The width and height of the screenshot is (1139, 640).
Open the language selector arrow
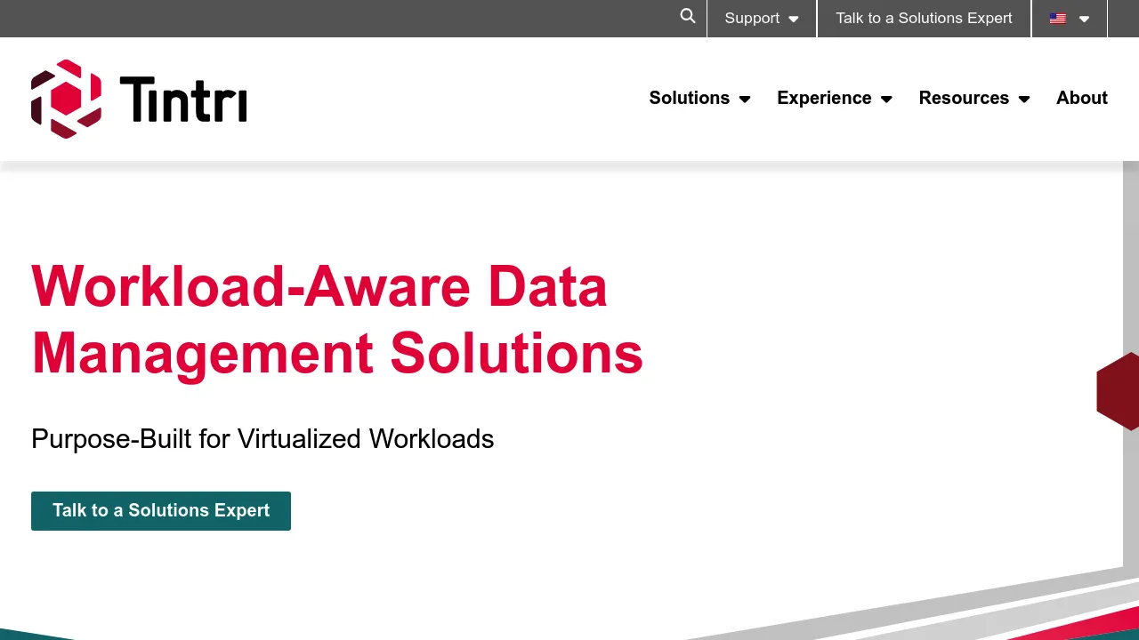pos(1084,19)
